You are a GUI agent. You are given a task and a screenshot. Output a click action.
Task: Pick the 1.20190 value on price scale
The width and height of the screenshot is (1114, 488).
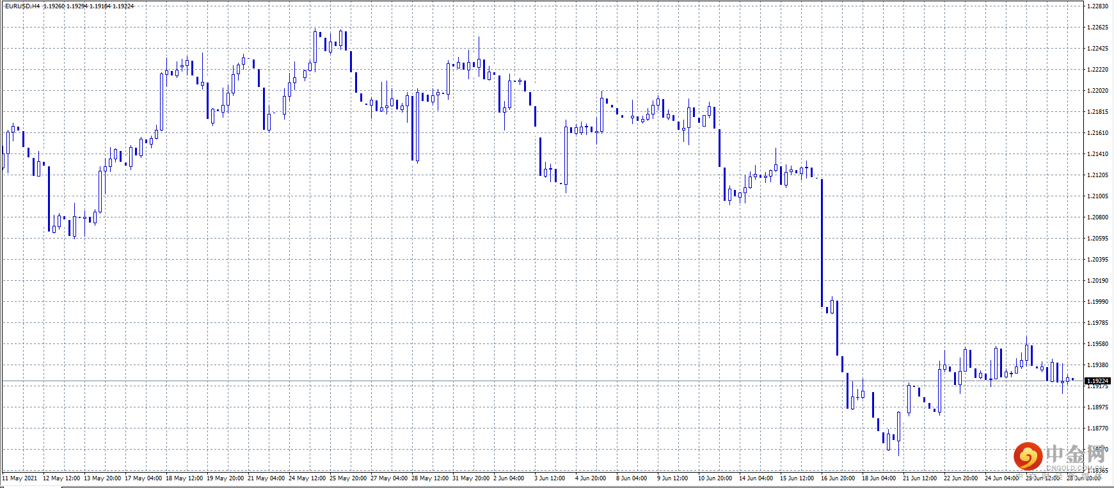[1098, 281]
